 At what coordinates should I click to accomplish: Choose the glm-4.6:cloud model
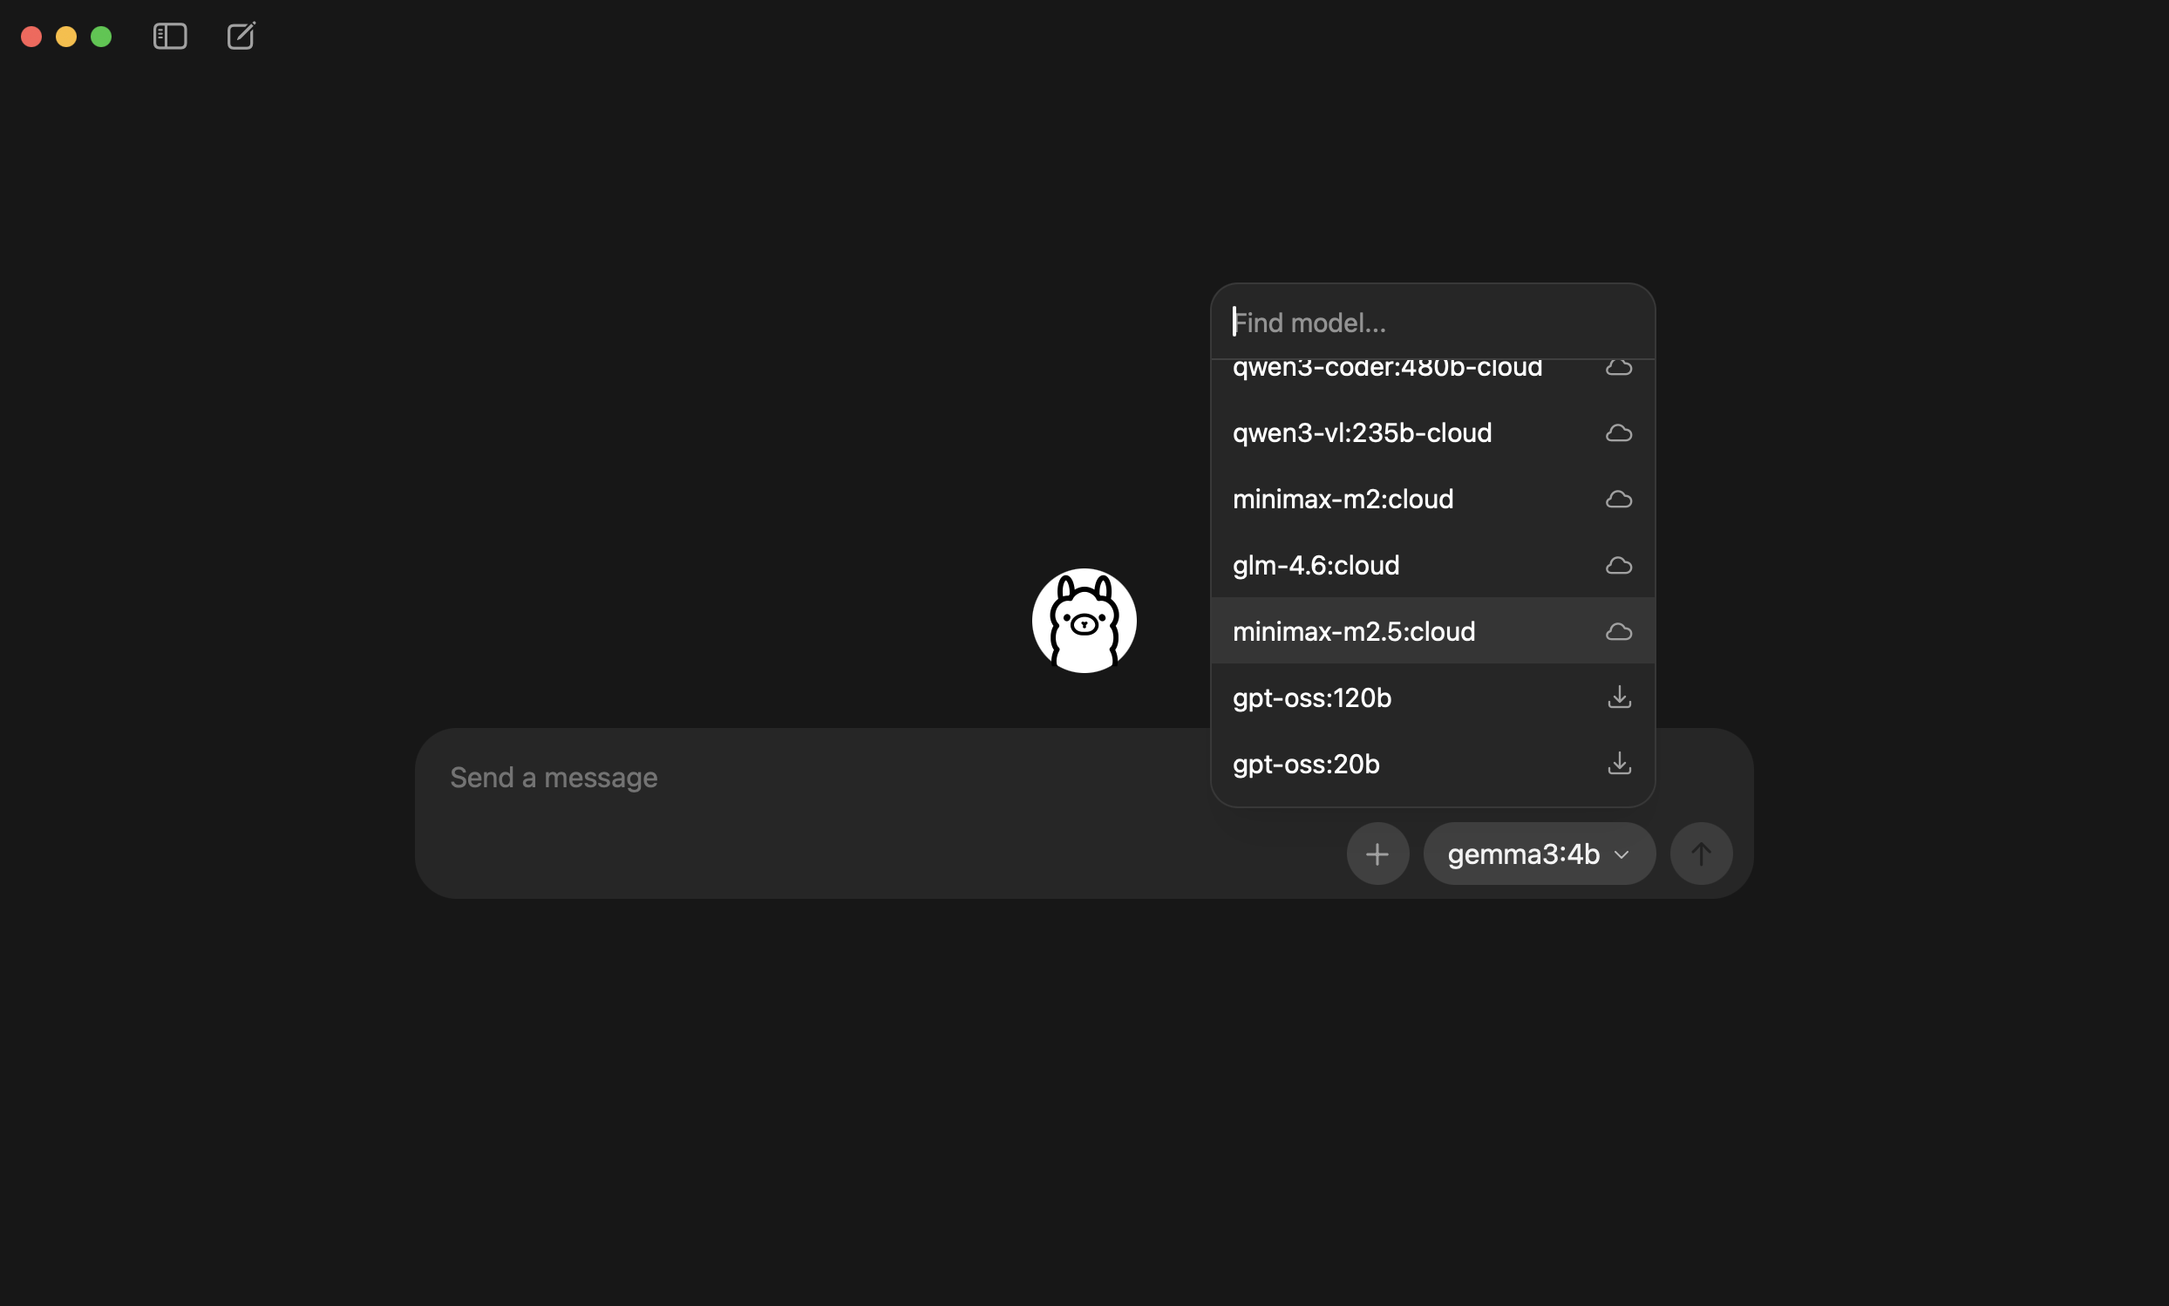(1432, 565)
